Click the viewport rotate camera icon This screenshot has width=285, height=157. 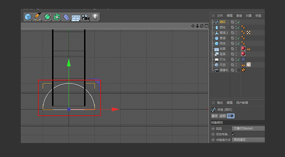click(202, 26)
